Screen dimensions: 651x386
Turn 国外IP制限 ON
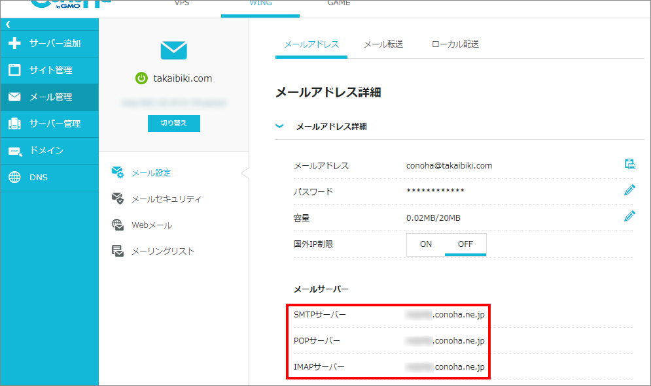coord(425,244)
